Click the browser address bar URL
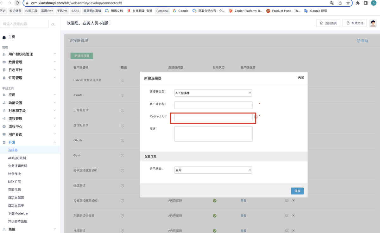 click(x=76, y=3)
